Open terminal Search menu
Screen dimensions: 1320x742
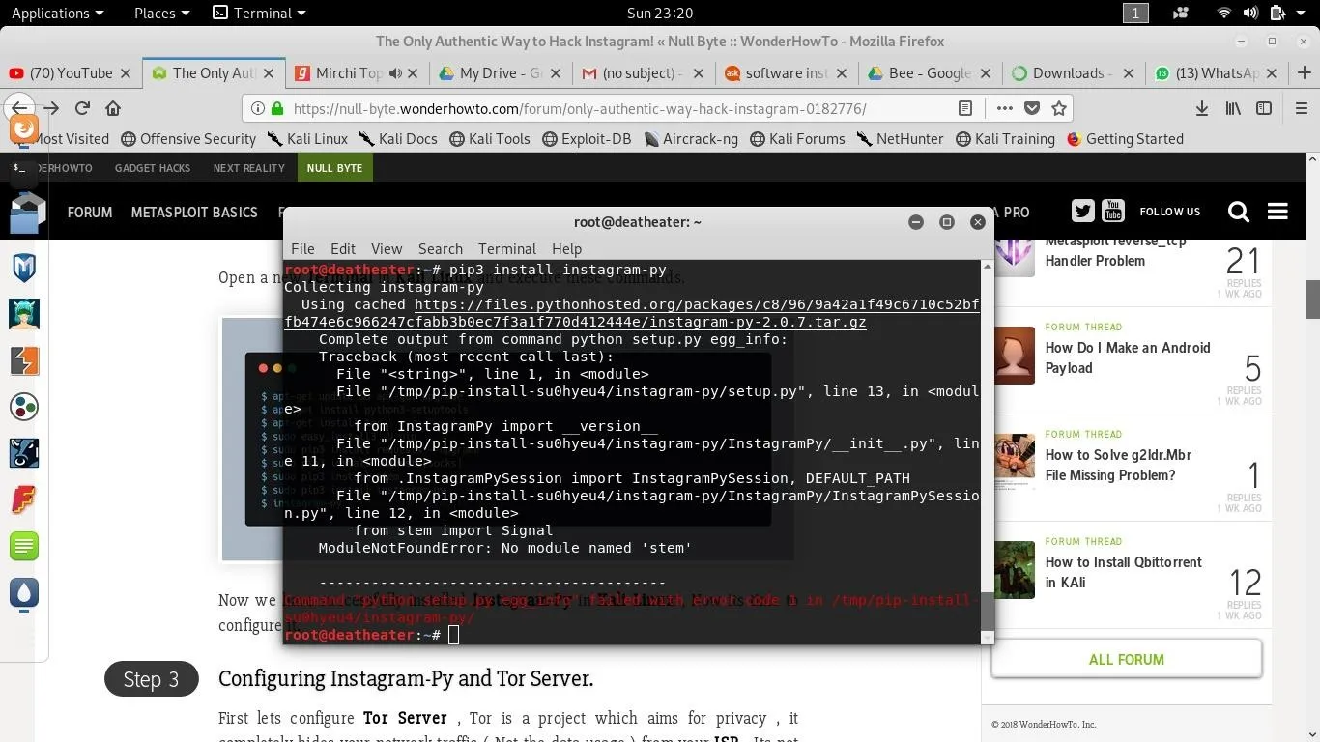point(441,248)
